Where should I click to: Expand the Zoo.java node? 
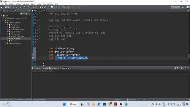(8, 41)
